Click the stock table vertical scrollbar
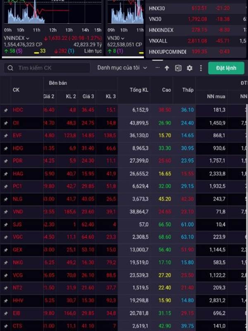 247,218
